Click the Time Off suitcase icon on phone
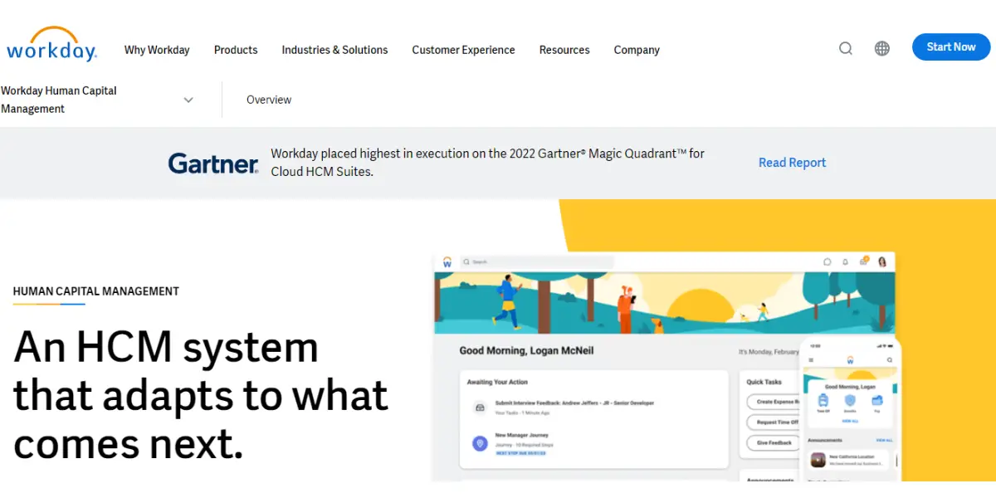996x498 pixels. [823, 401]
